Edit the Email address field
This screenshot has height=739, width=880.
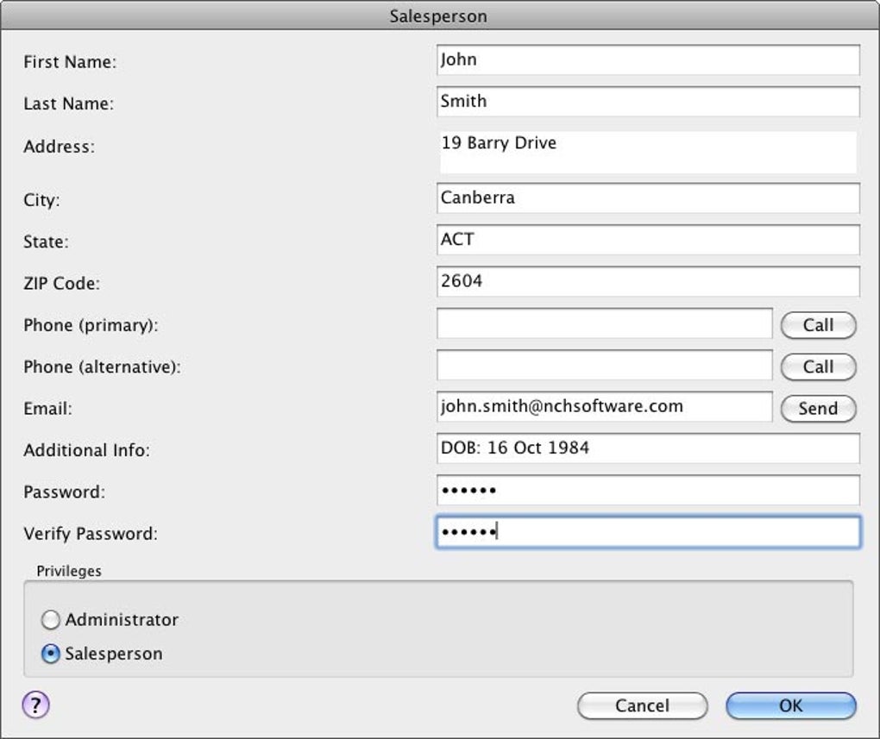(x=604, y=407)
